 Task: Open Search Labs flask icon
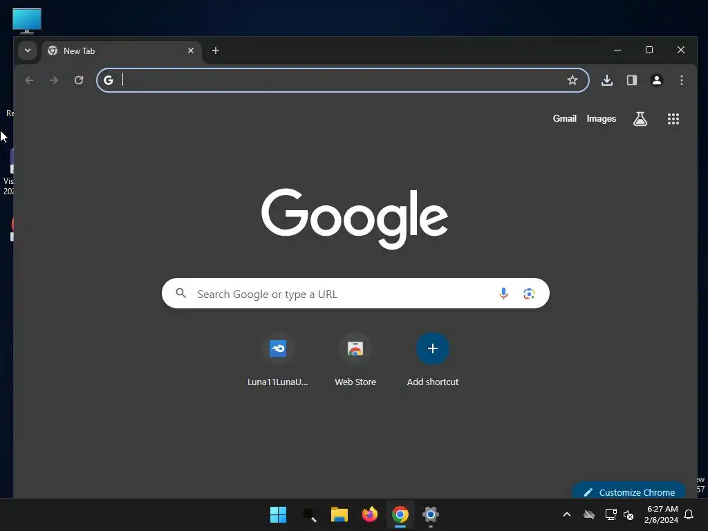[x=640, y=119]
